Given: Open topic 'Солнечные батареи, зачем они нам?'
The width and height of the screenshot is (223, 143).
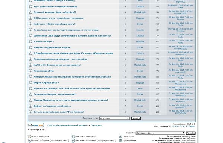Looking at the screenshot, I should pos(55,94).
